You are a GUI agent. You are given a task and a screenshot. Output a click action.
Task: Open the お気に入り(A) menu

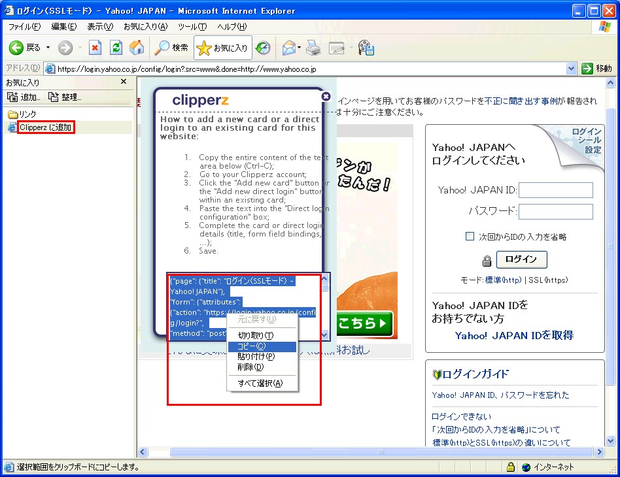click(x=145, y=27)
